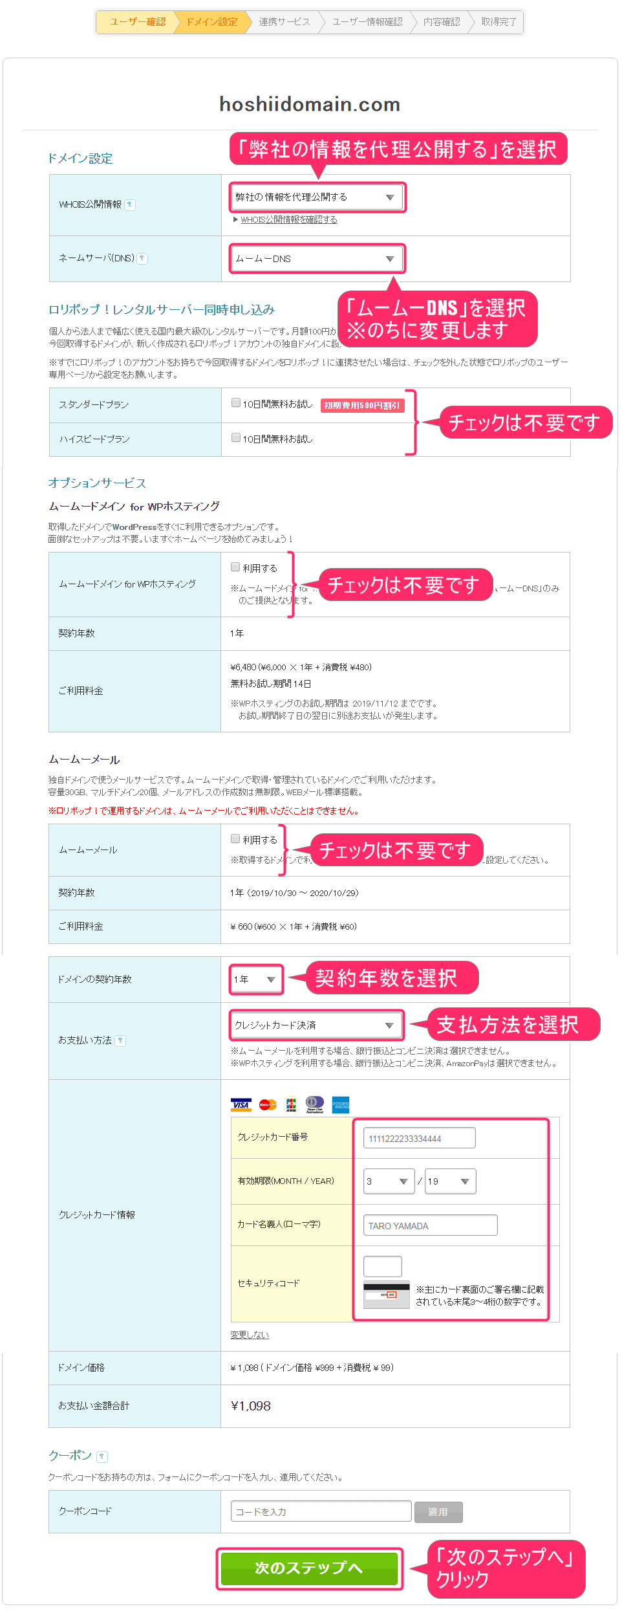The width and height of the screenshot is (622, 1611).
Task: Open the ムームーDNS nameserver dropdown
Action: click(317, 259)
